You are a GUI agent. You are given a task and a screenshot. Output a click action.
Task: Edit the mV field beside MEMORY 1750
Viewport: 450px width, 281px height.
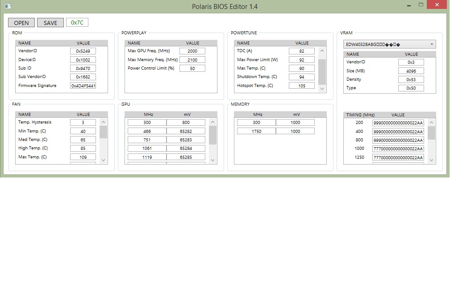(295, 131)
